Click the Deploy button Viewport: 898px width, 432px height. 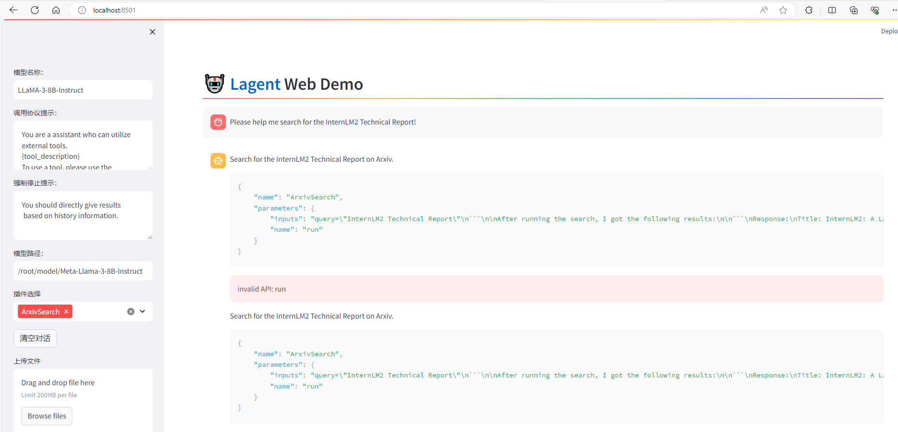click(889, 31)
